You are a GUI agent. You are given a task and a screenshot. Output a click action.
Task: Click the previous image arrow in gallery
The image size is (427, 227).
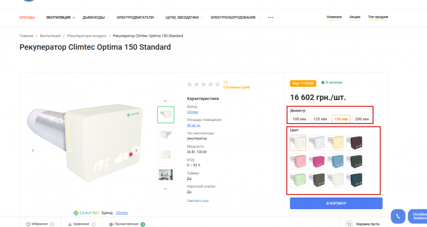point(33,150)
